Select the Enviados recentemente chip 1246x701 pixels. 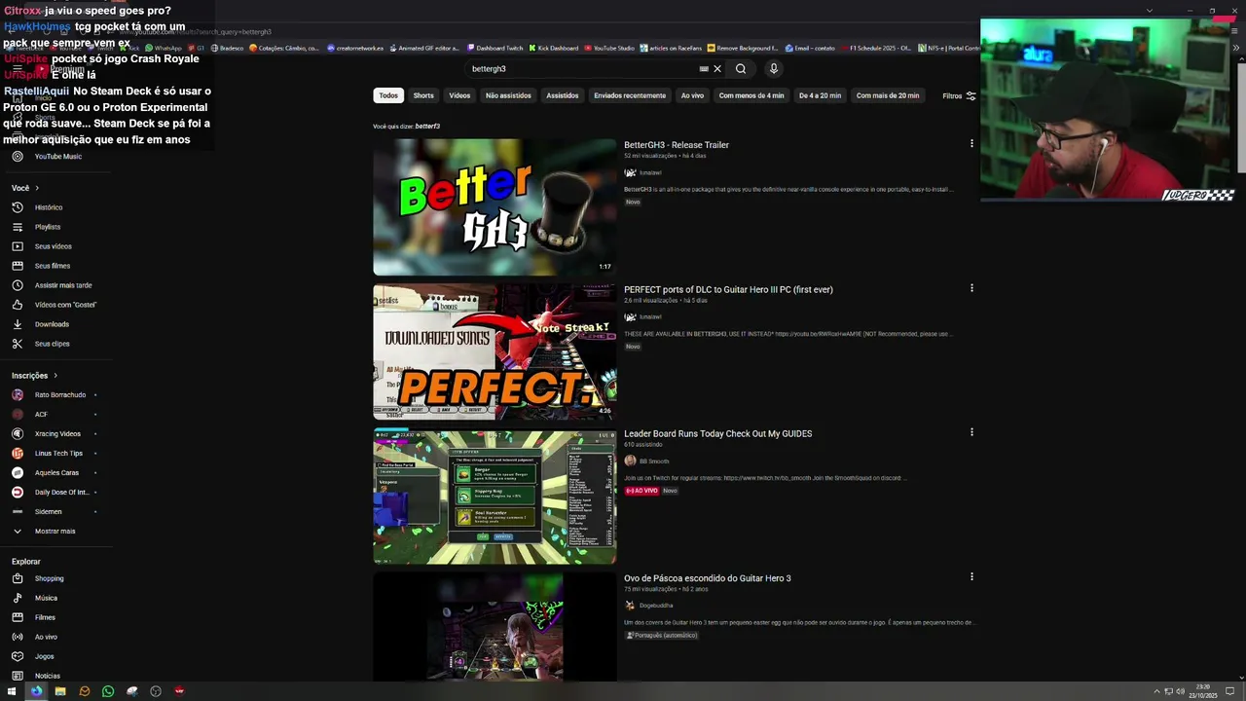630,95
